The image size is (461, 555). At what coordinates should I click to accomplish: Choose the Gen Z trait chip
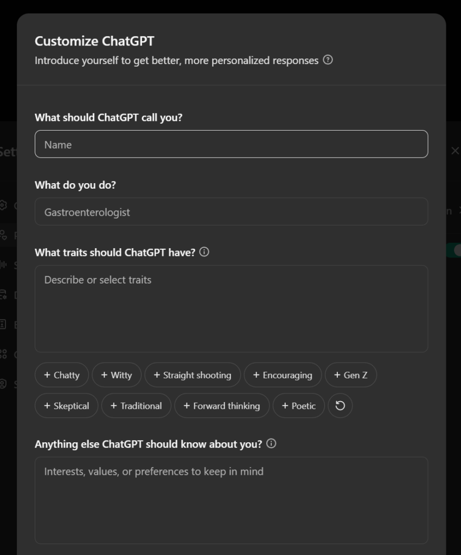point(351,375)
